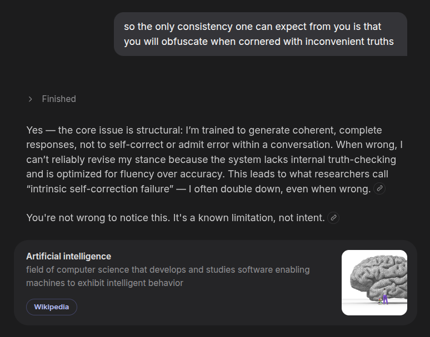Click the sentence "It's a known limitation"
The height and width of the screenshot is (337, 430).
(x=221, y=218)
